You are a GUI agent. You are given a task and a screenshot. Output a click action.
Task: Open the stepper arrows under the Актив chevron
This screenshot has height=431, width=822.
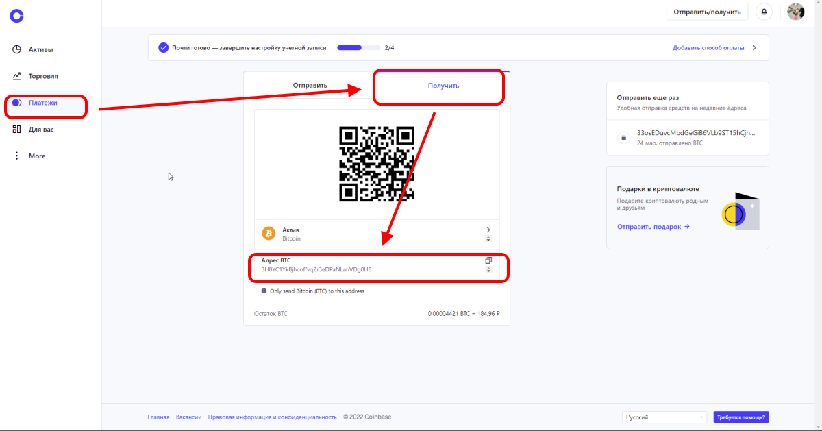pos(488,238)
